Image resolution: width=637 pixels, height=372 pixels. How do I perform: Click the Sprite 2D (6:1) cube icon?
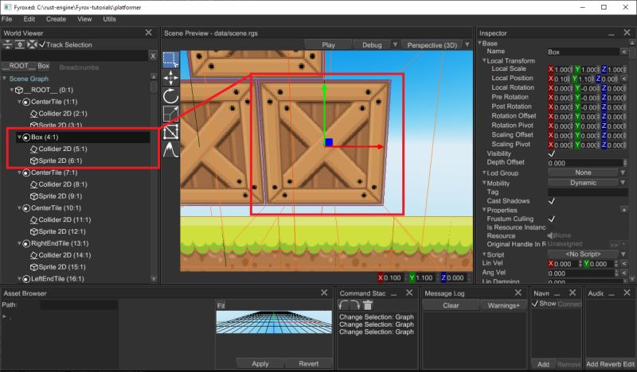tap(34, 161)
